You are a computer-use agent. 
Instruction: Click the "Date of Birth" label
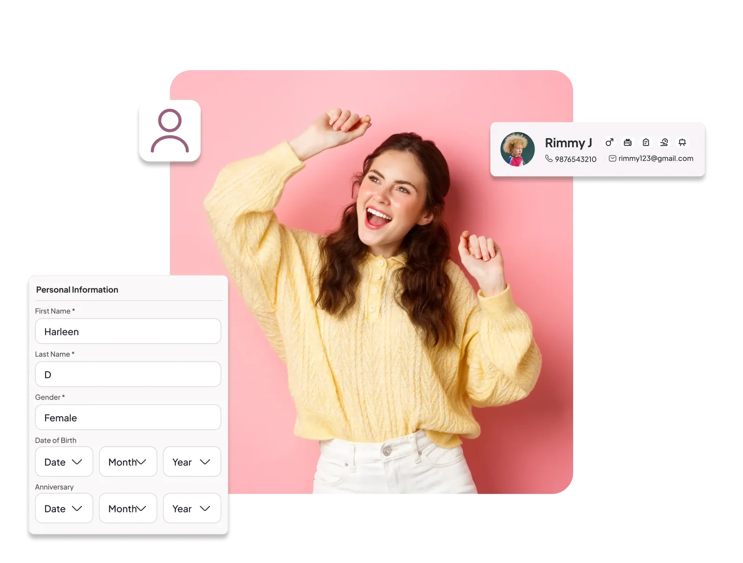(x=56, y=440)
